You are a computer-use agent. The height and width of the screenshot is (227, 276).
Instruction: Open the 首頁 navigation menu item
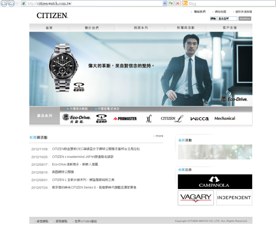tap(49, 28)
